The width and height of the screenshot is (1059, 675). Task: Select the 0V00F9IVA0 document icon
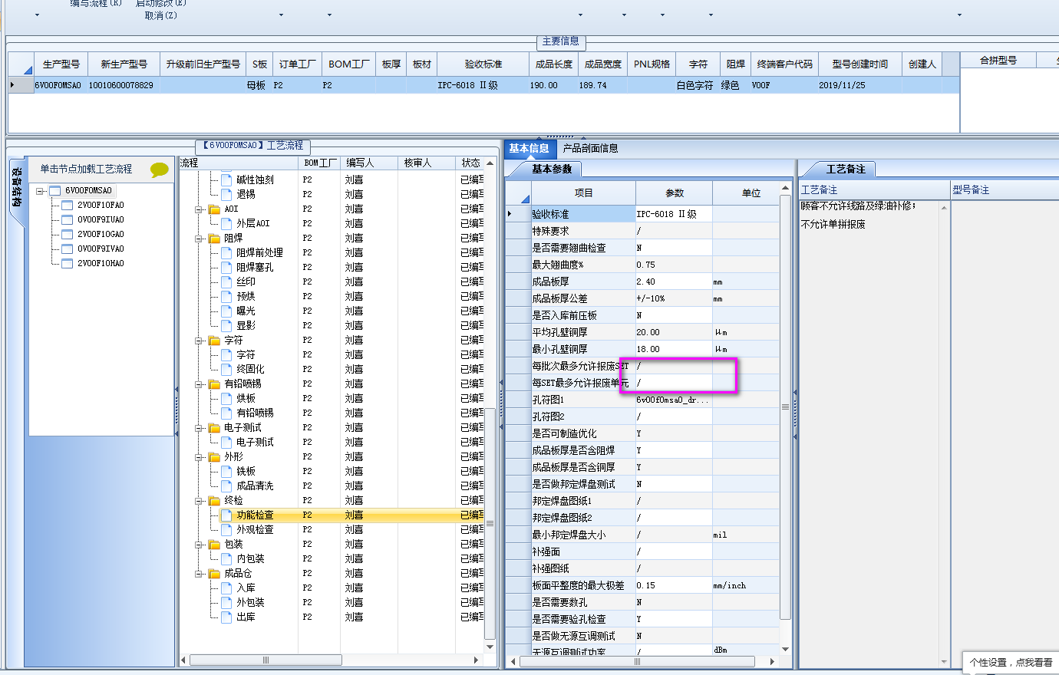click(68, 249)
